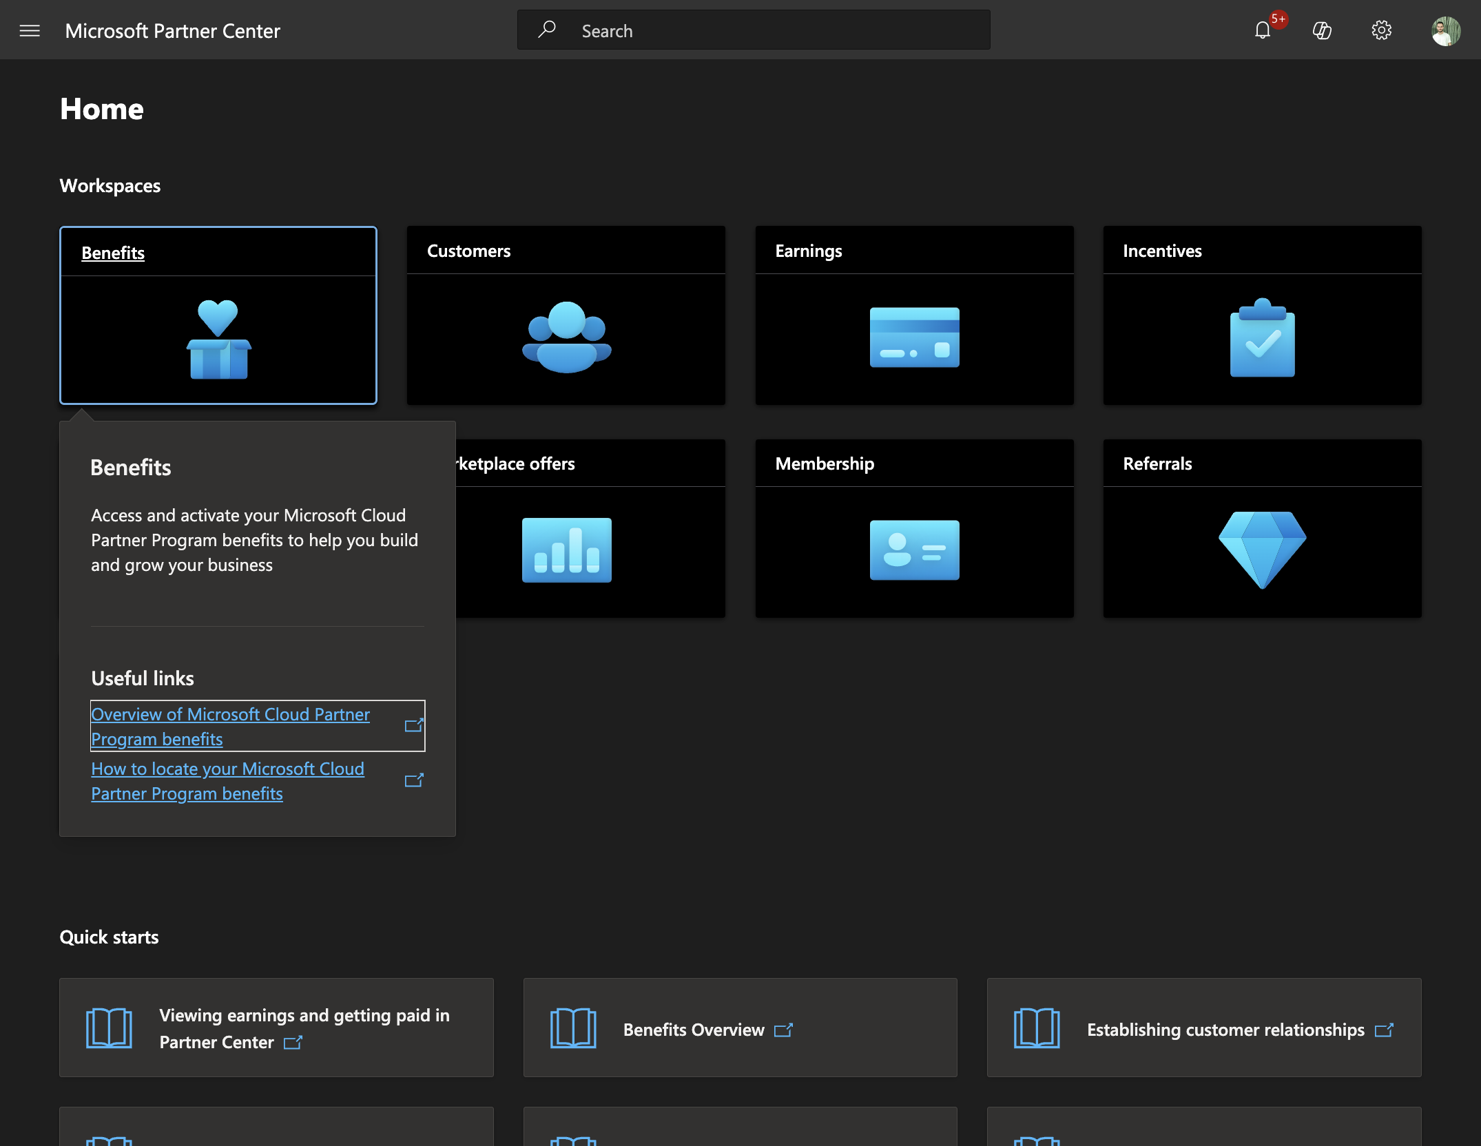Click book icon on Establishing customer relationships card
Image resolution: width=1481 pixels, height=1146 pixels.
[x=1037, y=1028]
